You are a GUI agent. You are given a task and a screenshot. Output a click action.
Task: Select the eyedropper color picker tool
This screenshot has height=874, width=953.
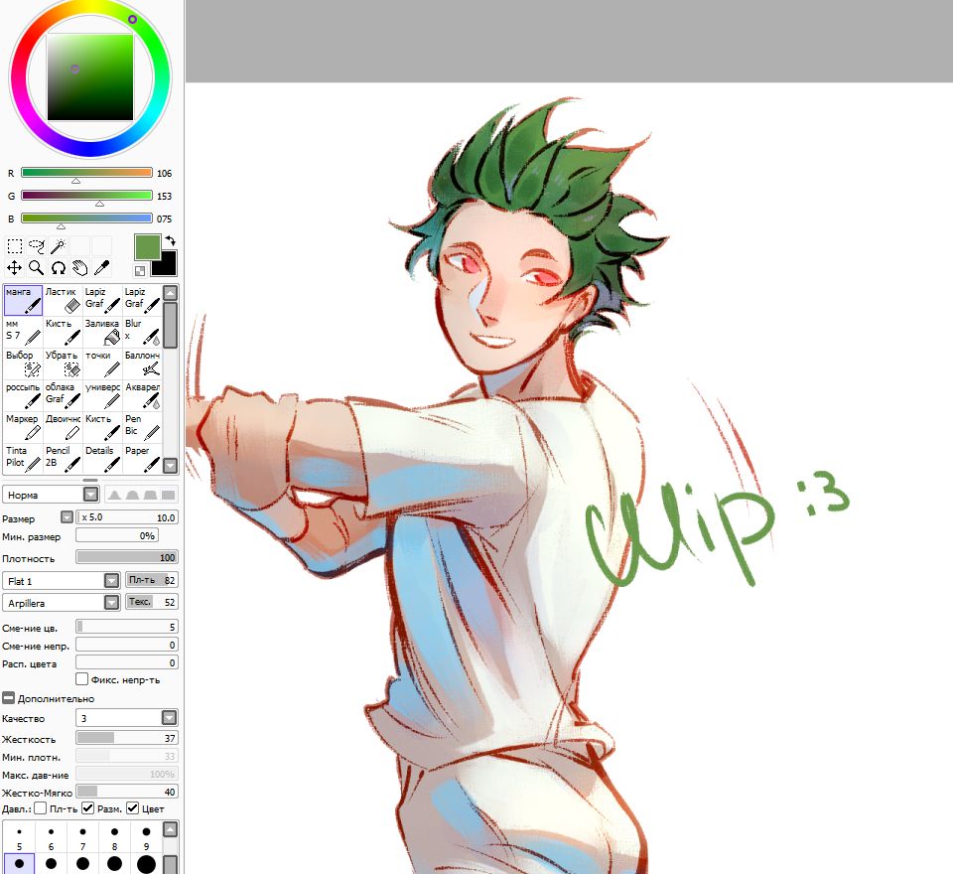point(102,267)
